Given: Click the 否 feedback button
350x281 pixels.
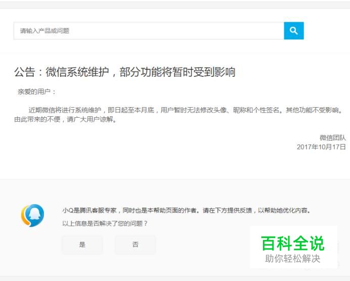Looking at the screenshot, I should (x=135, y=245).
